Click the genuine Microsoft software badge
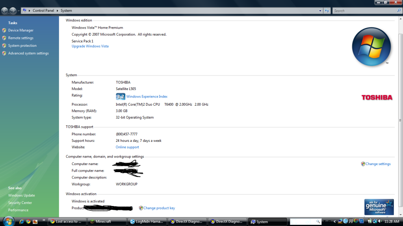The height and width of the screenshot is (226, 403). pyautogui.click(x=379, y=207)
